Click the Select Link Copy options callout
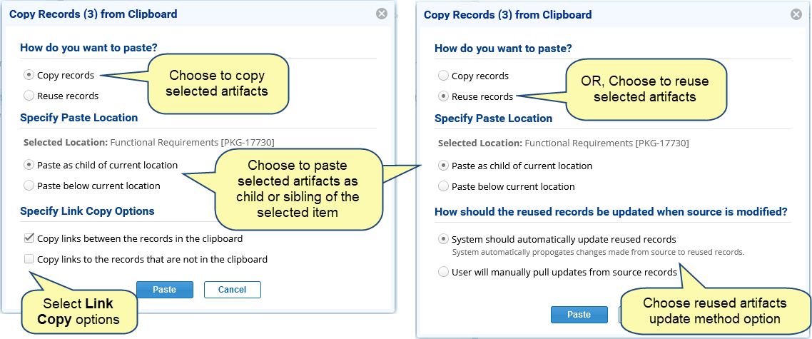Viewport: 812px width, 339px height. [78, 312]
